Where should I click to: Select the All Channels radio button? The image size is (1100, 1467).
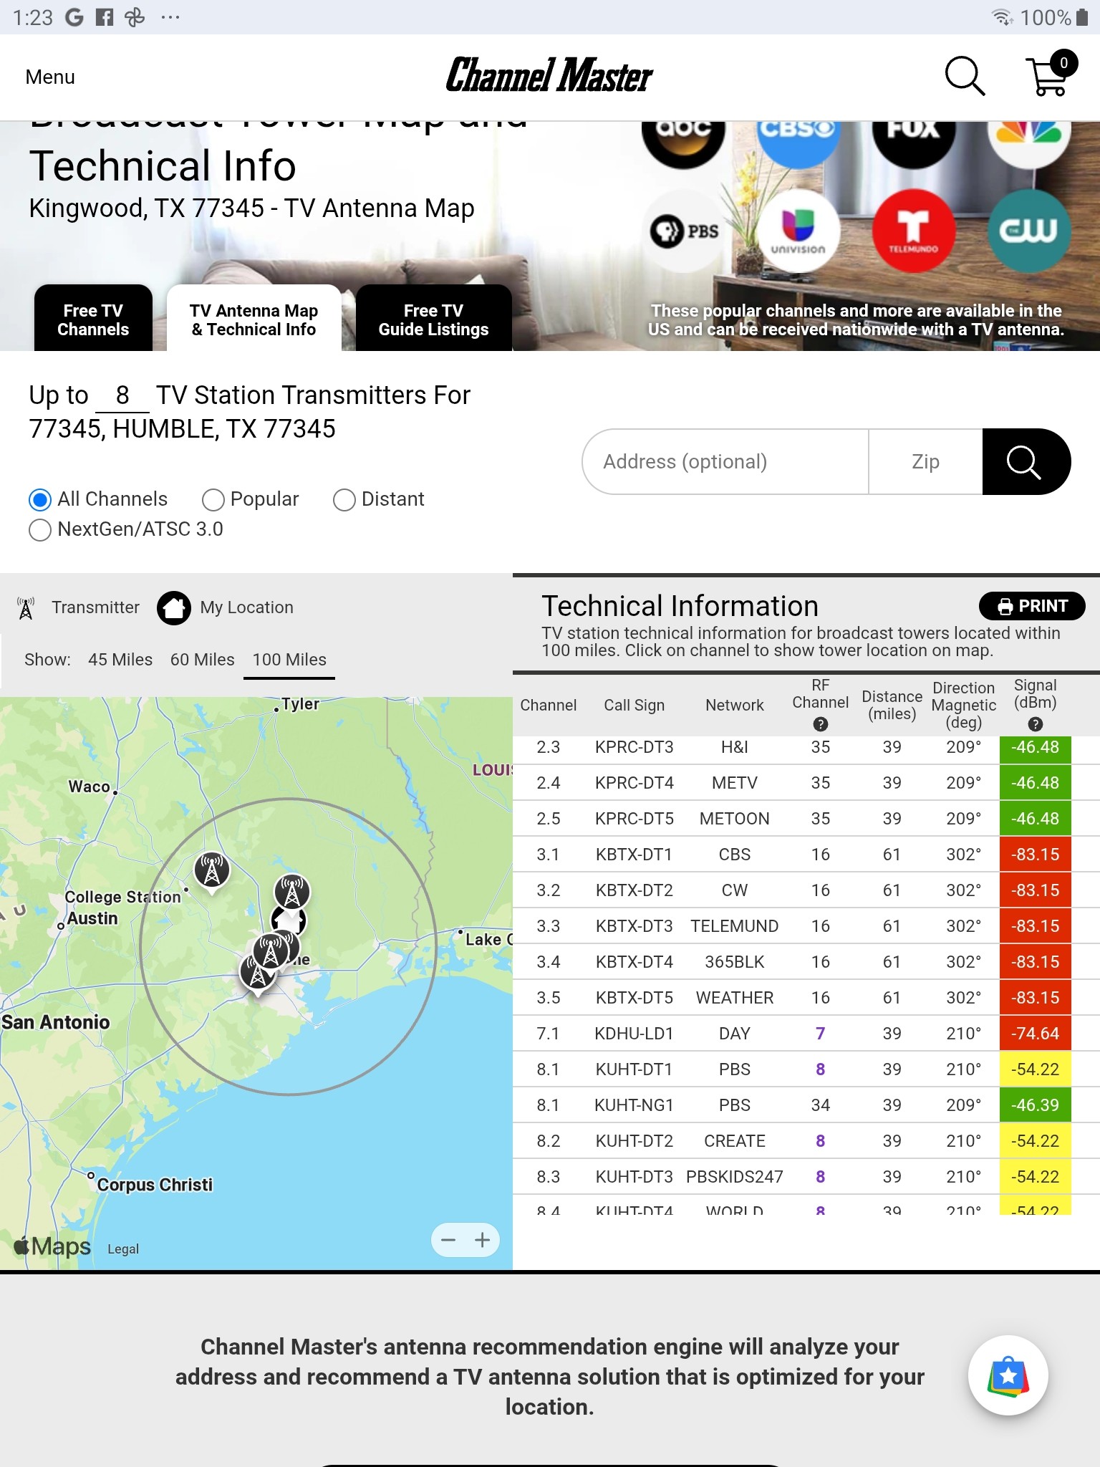click(x=40, y=499)
